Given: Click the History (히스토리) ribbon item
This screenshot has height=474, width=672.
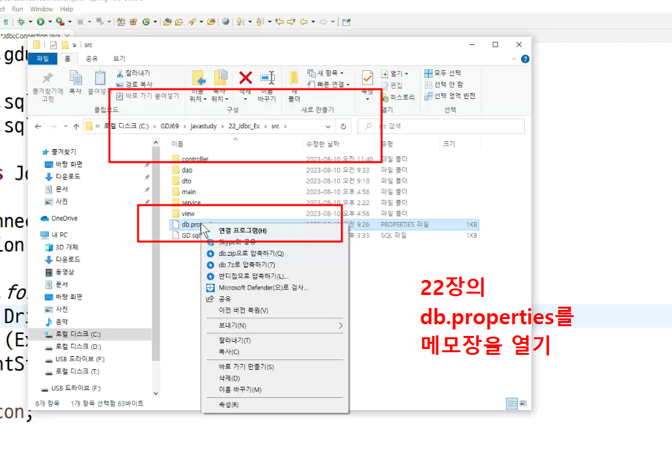Looking at the screenshot, I should click(x=398, y=98).
